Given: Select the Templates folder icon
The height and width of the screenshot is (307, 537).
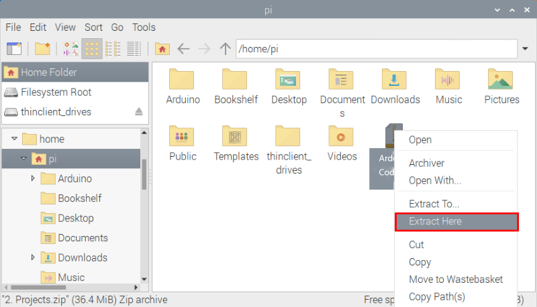Looking at the screenshot, I should coord(235,136).
